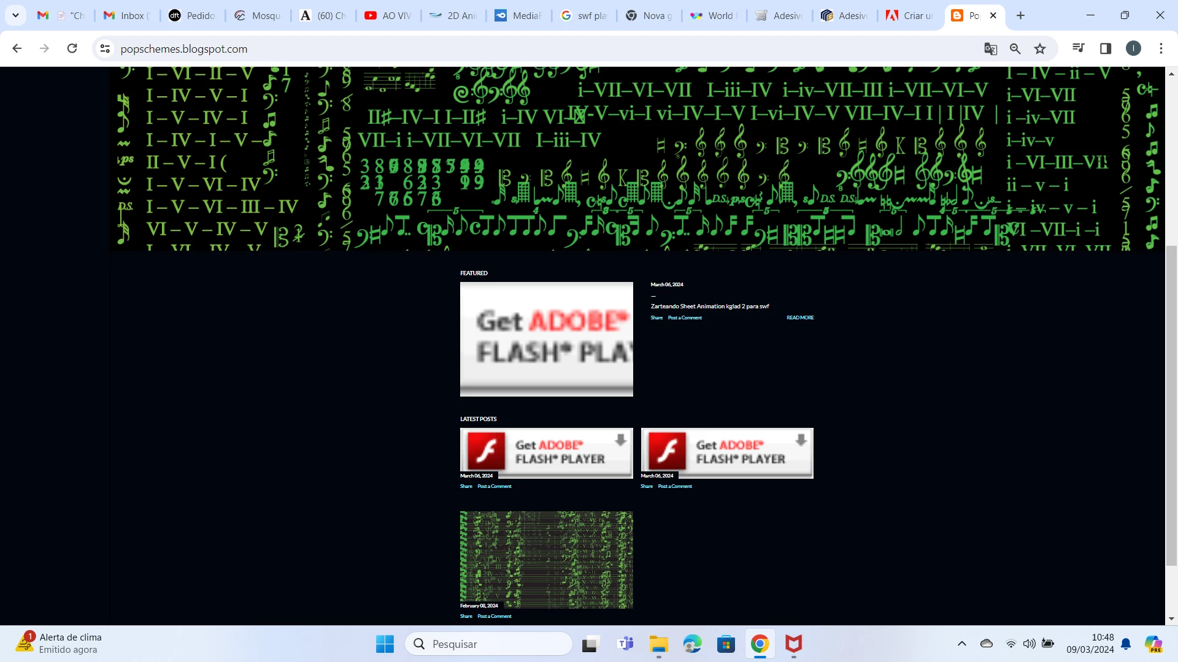Open the Chrome profile avatar icon

[1133, 48]
